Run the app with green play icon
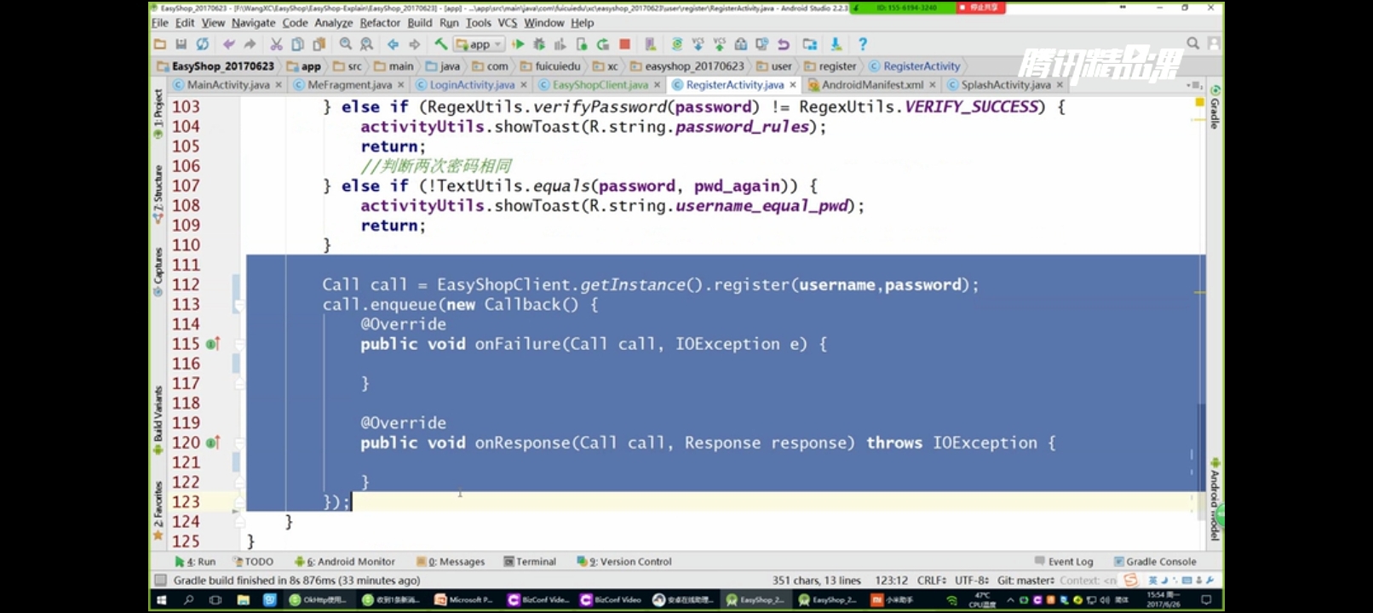This screenshot has height=613, width=1373. point(518,44)
